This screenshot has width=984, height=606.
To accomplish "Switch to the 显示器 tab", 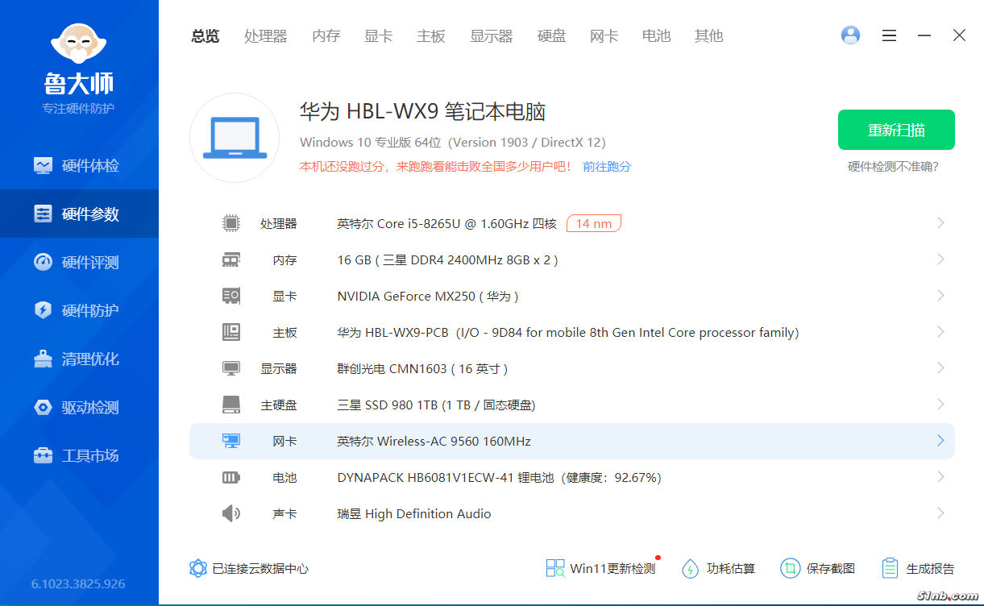I will (492, 35).
